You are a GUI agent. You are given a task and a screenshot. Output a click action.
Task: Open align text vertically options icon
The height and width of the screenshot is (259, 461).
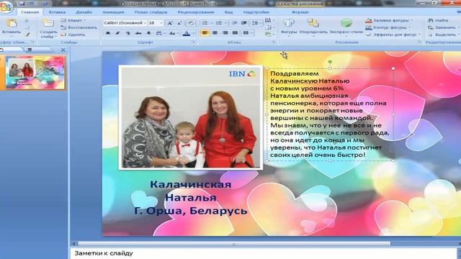click(268, 27)
